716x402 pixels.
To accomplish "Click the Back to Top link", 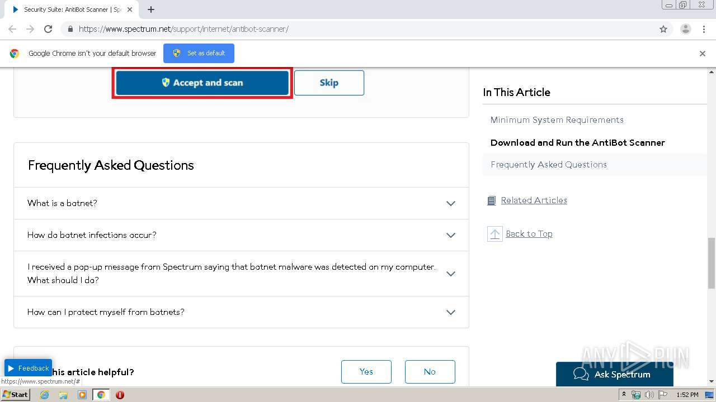I will (529, 234).
